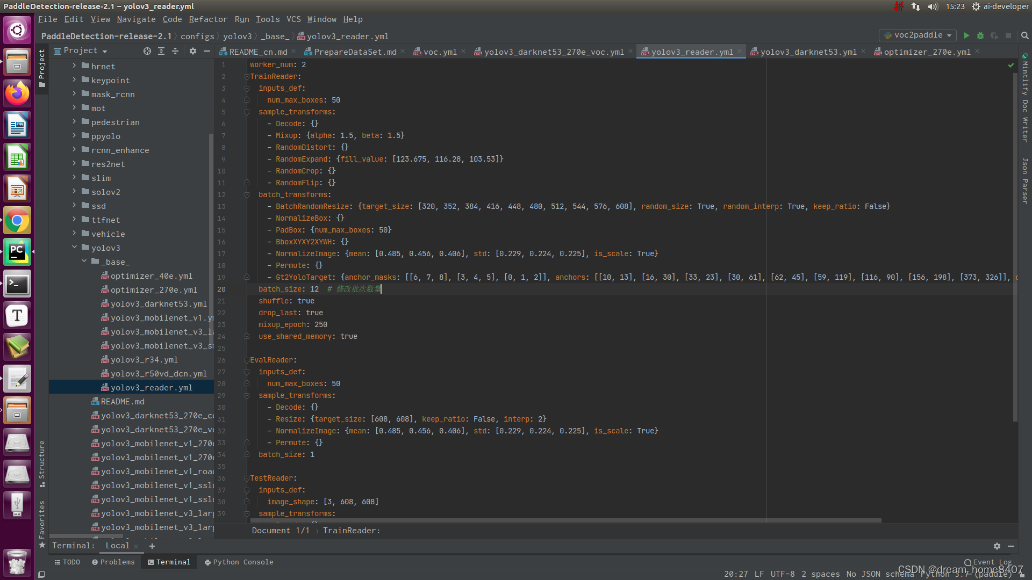
Task: Open README.md in the project tree
Action: pyautogui.click(x=123, y=401)
